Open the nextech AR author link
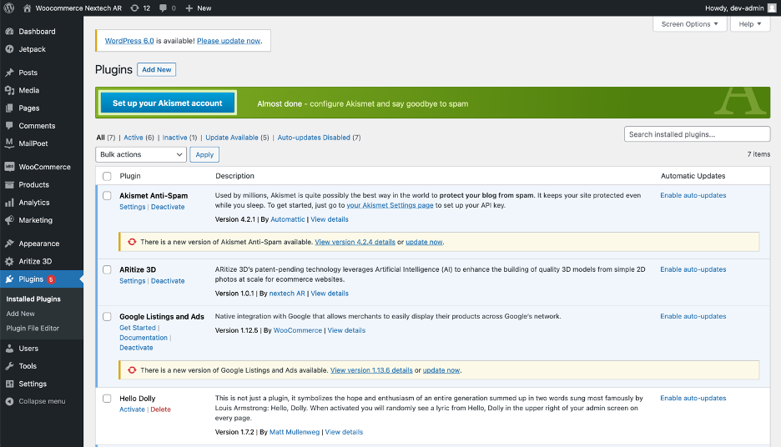Screen dimensions: 781x447 tap(287, 294)
